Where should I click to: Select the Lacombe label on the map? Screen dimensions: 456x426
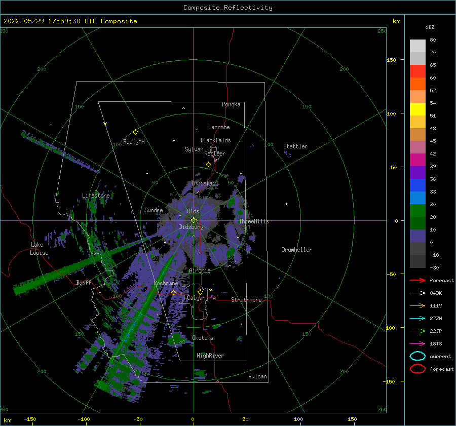pyautogui.click(x=219, y=127)
